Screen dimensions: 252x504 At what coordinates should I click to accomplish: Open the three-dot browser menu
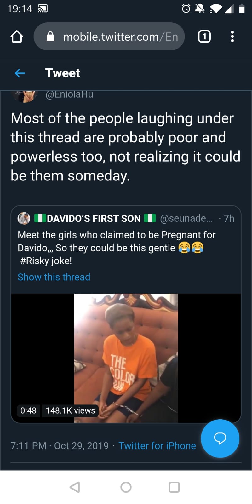click(x=232, y=37)
